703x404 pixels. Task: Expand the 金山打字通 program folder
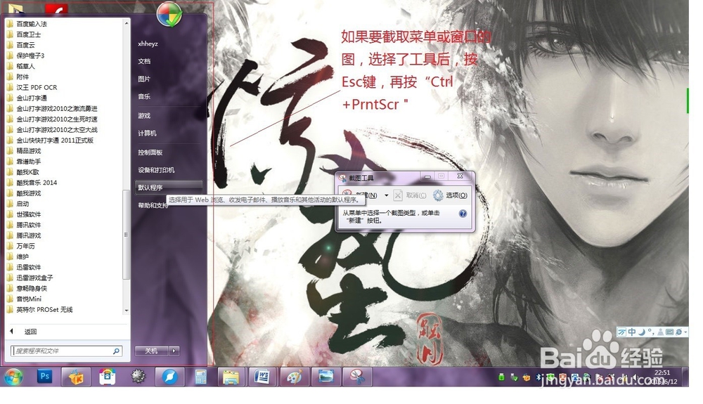[x=32, y=98]
